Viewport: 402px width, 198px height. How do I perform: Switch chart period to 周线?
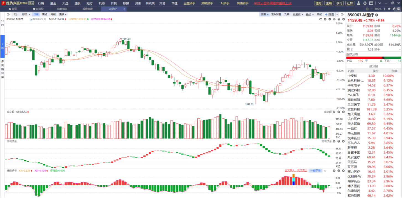coord(45,14)
